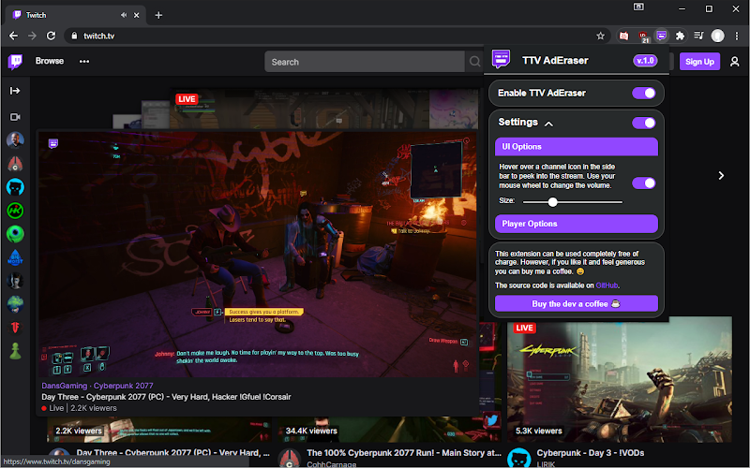Bookmark this page with star icon
Viewport: 750px width, 468px height.
coord(600,36)
